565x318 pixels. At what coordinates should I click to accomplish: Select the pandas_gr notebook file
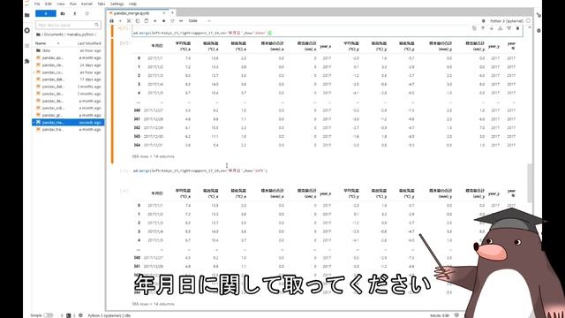(68, 115)
